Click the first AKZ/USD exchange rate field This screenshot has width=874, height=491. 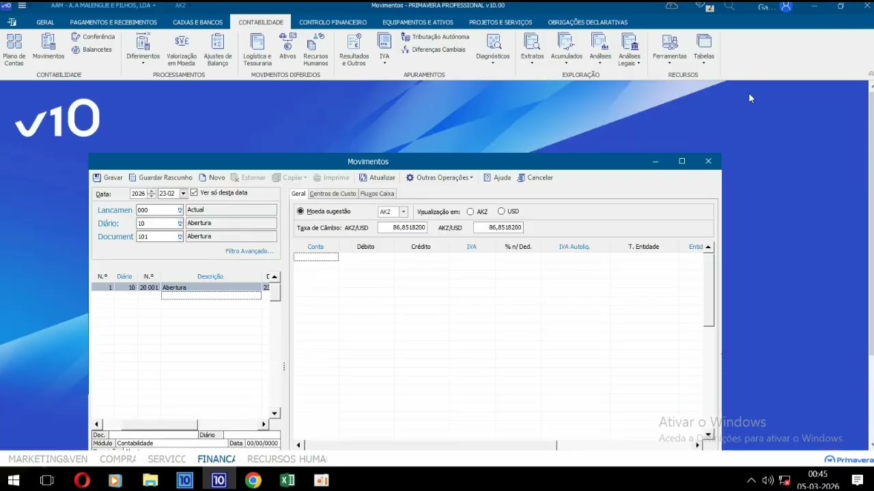click(402, 228)
